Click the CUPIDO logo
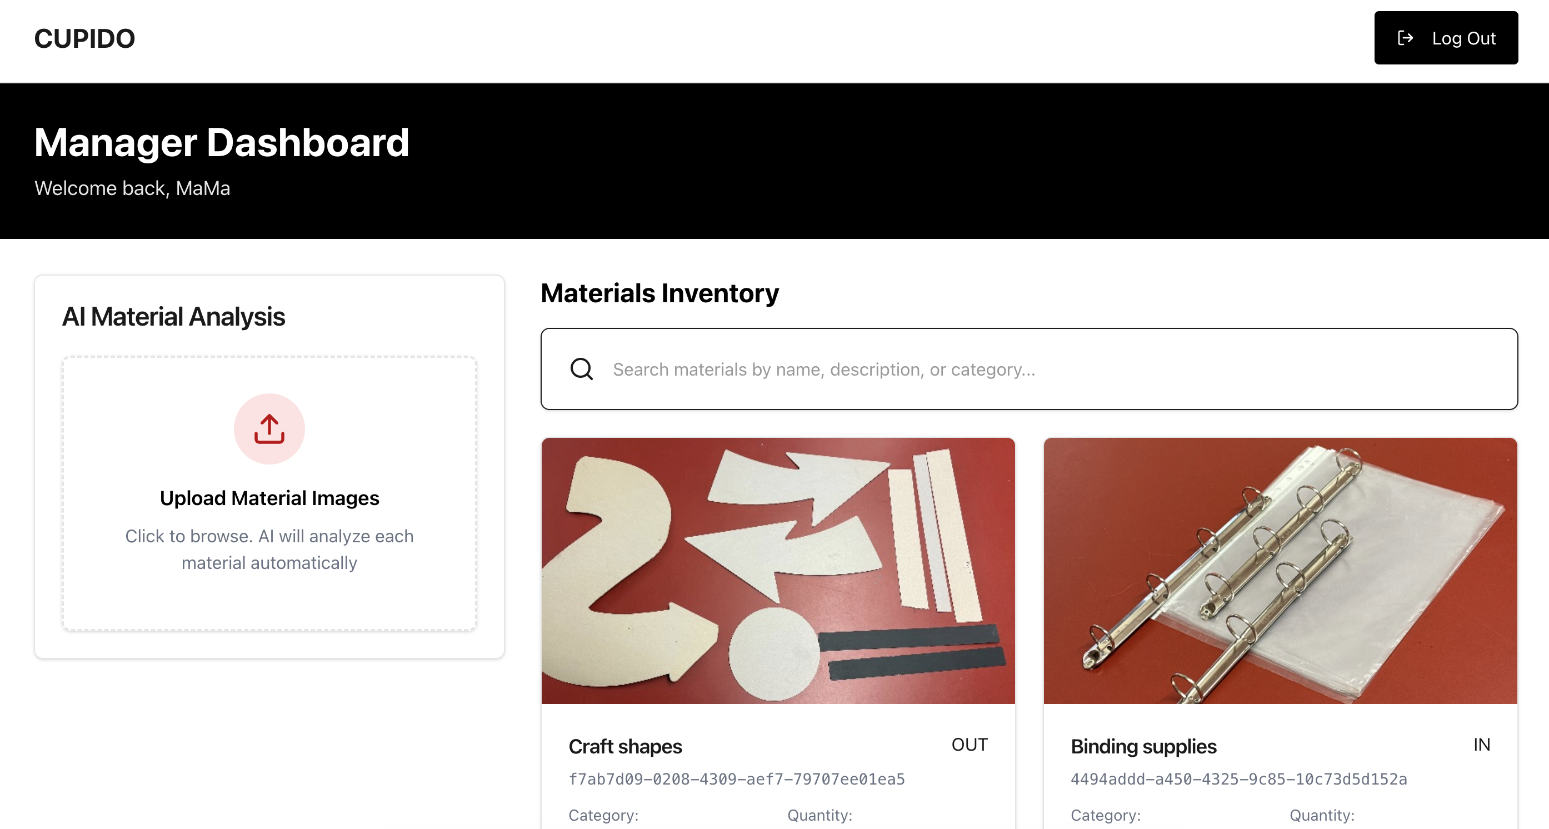Viewport: 1549px width, 829px height. pyautogui.click(x=85, y=38)
